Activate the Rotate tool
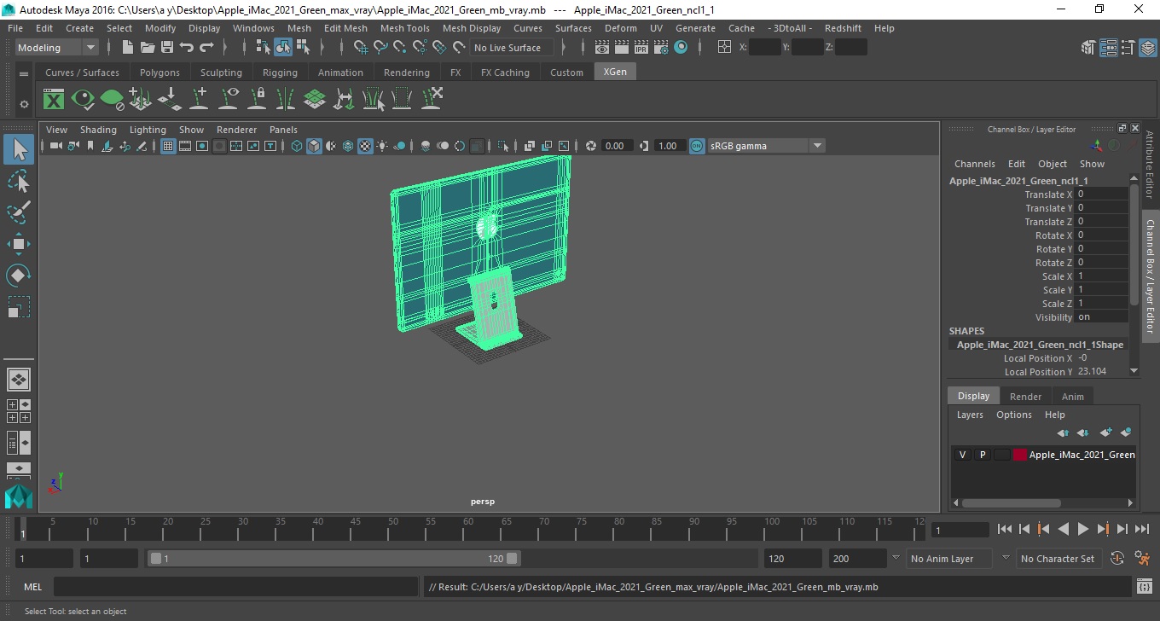 point(19,276)
